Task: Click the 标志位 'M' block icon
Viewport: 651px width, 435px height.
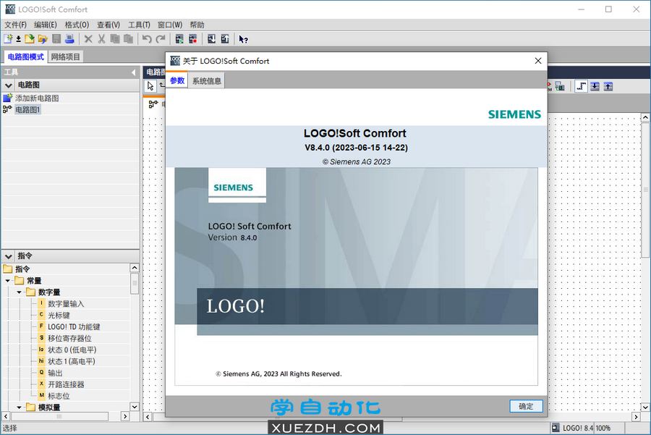Action: [41, 395]
